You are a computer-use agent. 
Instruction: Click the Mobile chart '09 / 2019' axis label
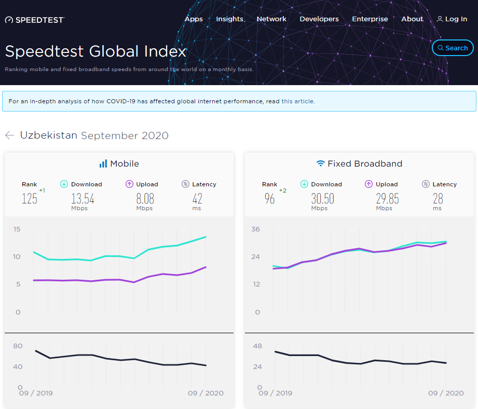(x=36, y=393)
